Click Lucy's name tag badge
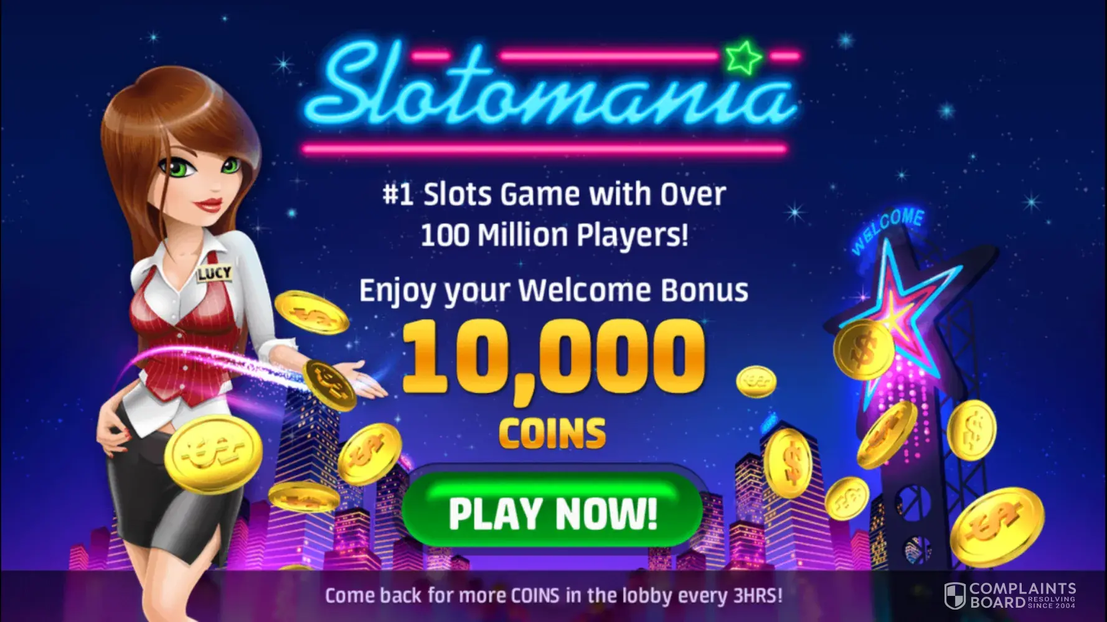The height and width of the screenshot is (622, 1107). (x=214, y=272)
